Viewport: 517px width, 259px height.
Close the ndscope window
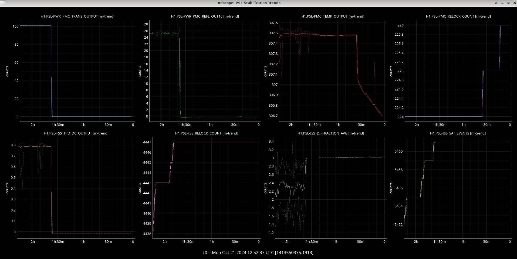click(514, 3)
